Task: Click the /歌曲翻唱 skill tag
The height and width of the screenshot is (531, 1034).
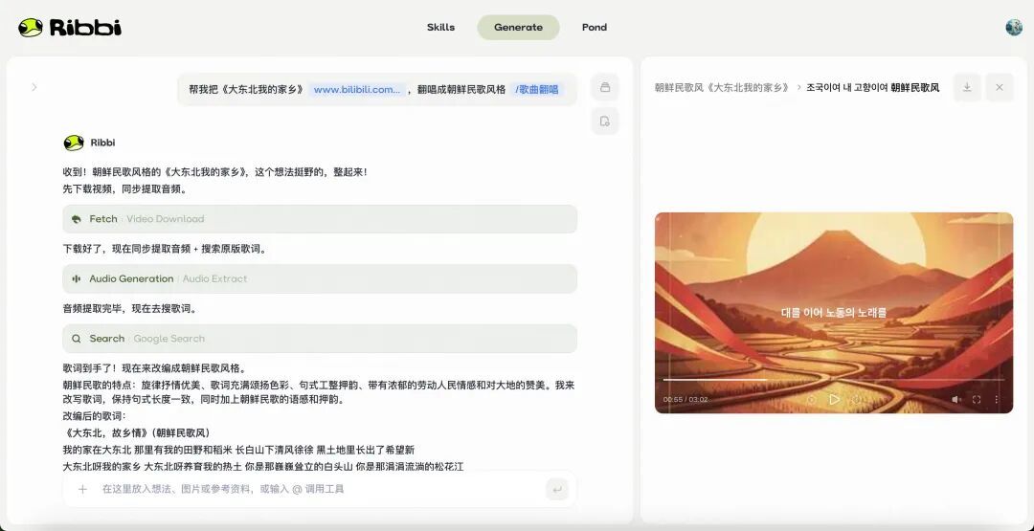Action: click(x=537, y=90)
